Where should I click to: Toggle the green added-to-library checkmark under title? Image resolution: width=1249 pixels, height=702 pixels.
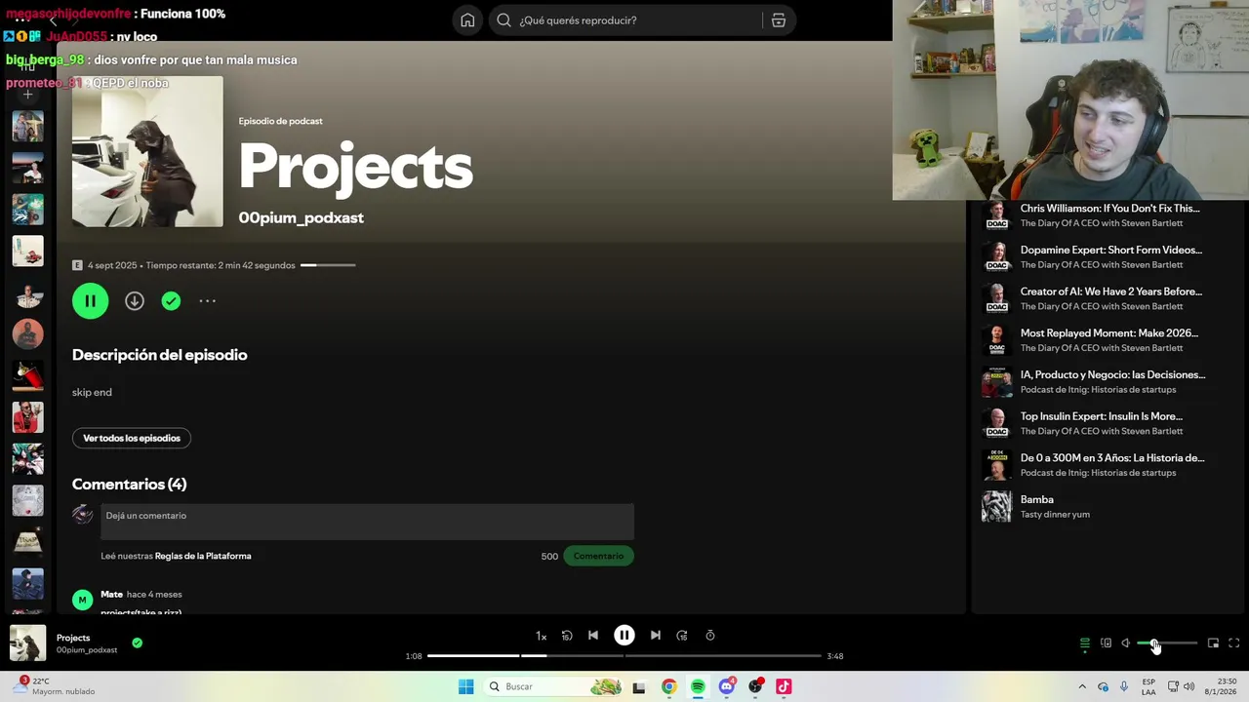[171, 301]
